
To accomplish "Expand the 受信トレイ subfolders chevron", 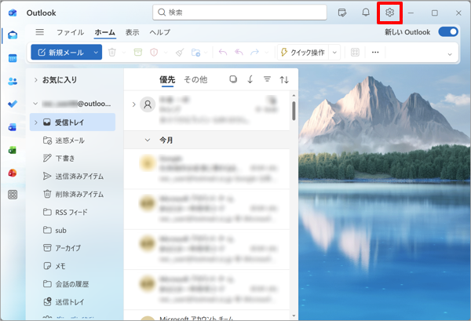I will click(36, 122).
